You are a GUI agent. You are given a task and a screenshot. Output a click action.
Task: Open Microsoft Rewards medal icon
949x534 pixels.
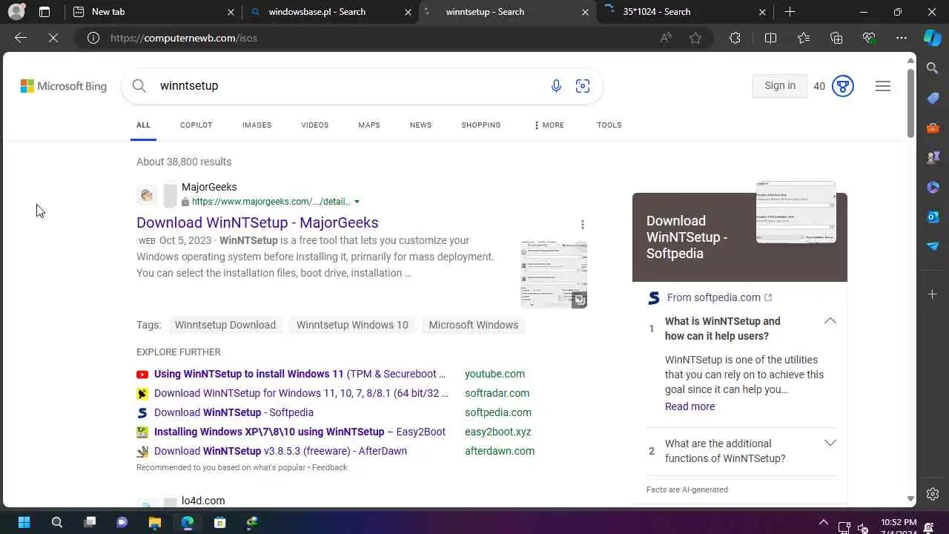point(843,86)
